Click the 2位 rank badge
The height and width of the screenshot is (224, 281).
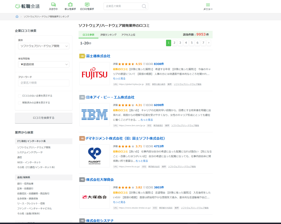pyautogui.click(x=82, y=97)
